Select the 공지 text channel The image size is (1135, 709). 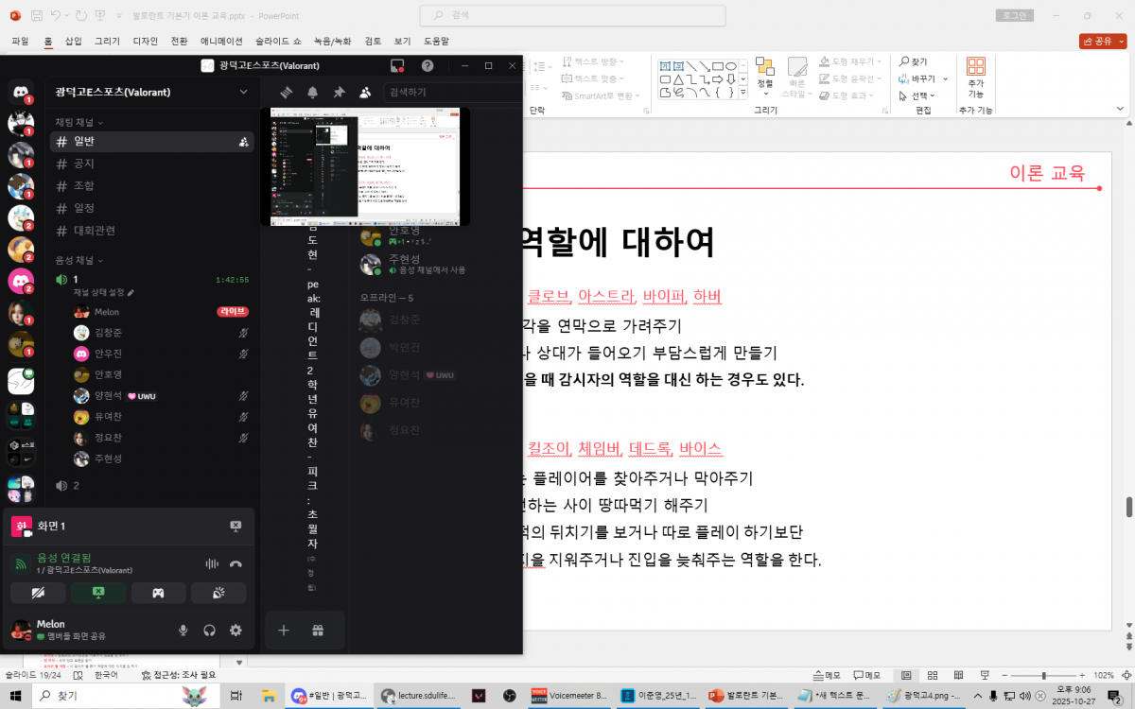[84, 164]
